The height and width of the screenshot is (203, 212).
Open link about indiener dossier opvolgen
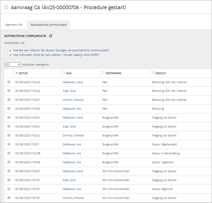point(61,50)
